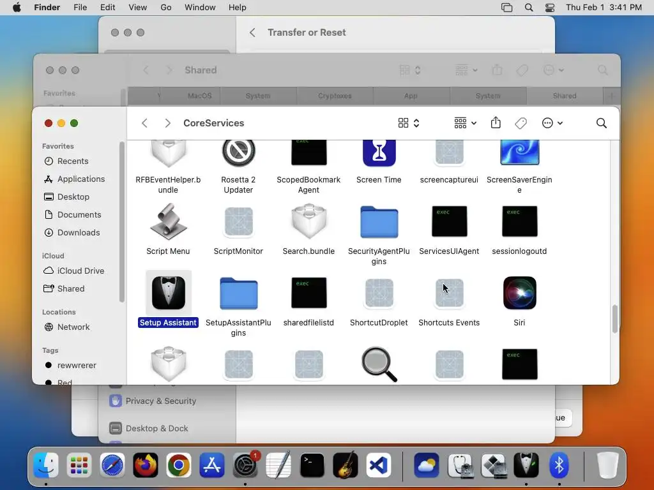Screen dimensions: 654x490
Task: Click the Share toolbar icon in CoreServices
Action: [x=496, y=123]
